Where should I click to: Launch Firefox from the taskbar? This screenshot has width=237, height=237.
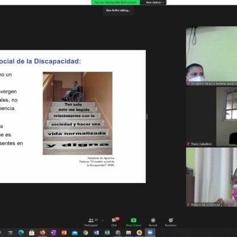coord(43,233)
